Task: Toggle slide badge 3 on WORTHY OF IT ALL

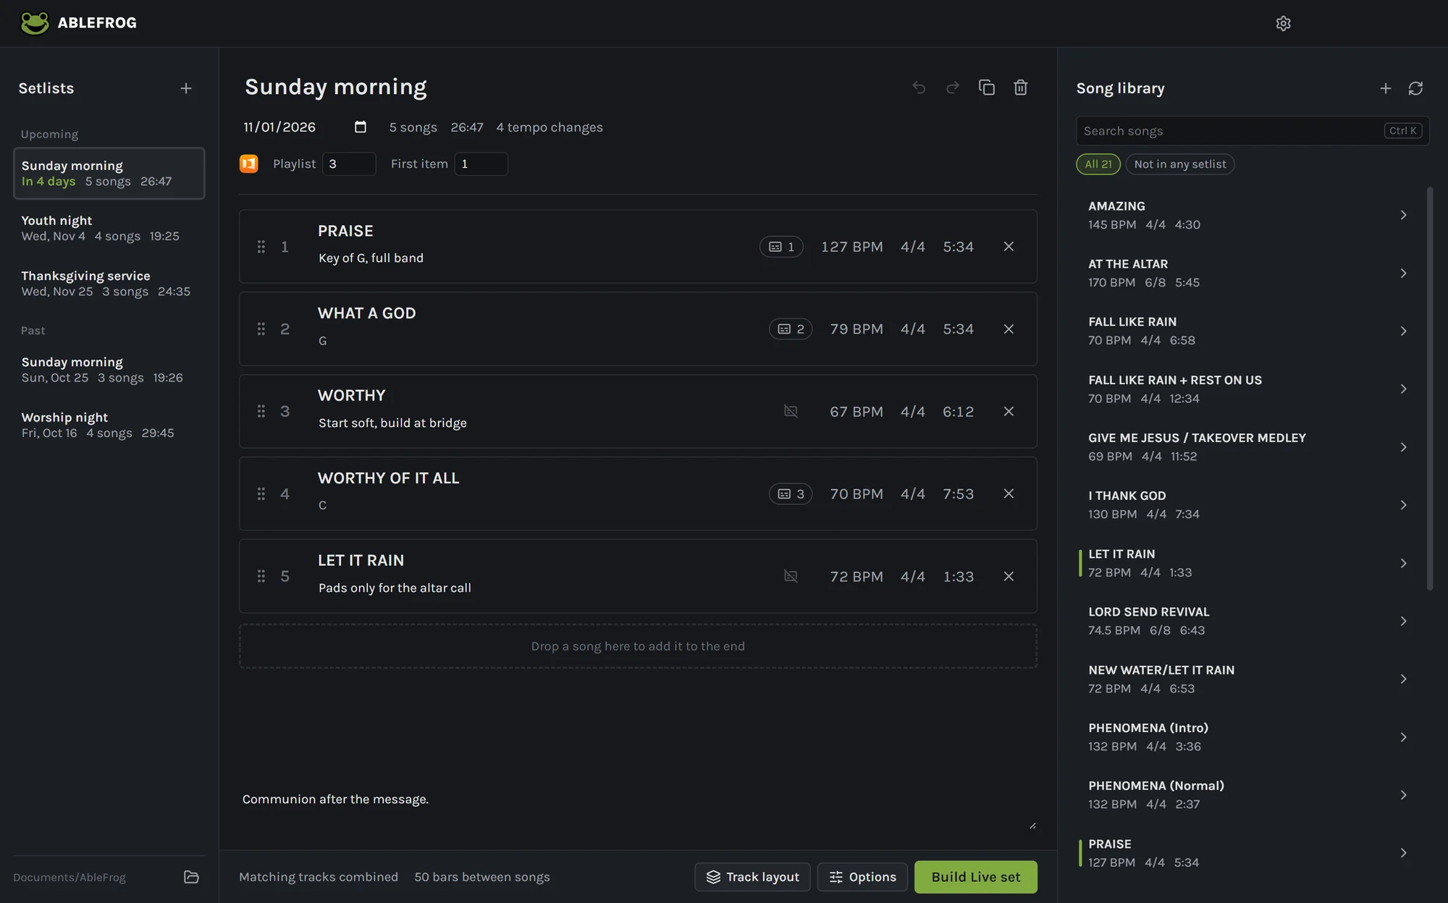Action: coord(791,493)
